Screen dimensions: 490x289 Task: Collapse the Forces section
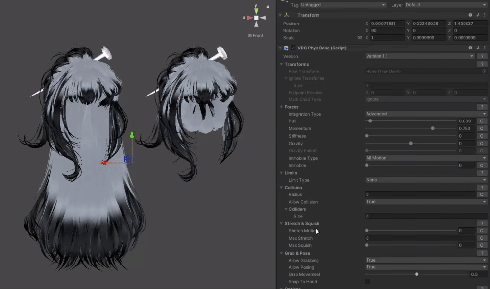(x=281, y=107)
